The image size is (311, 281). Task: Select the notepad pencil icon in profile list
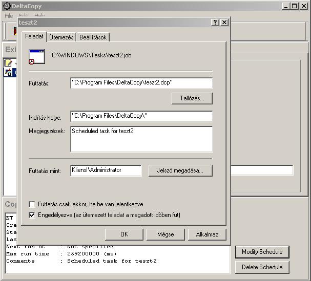pos(8,63)
